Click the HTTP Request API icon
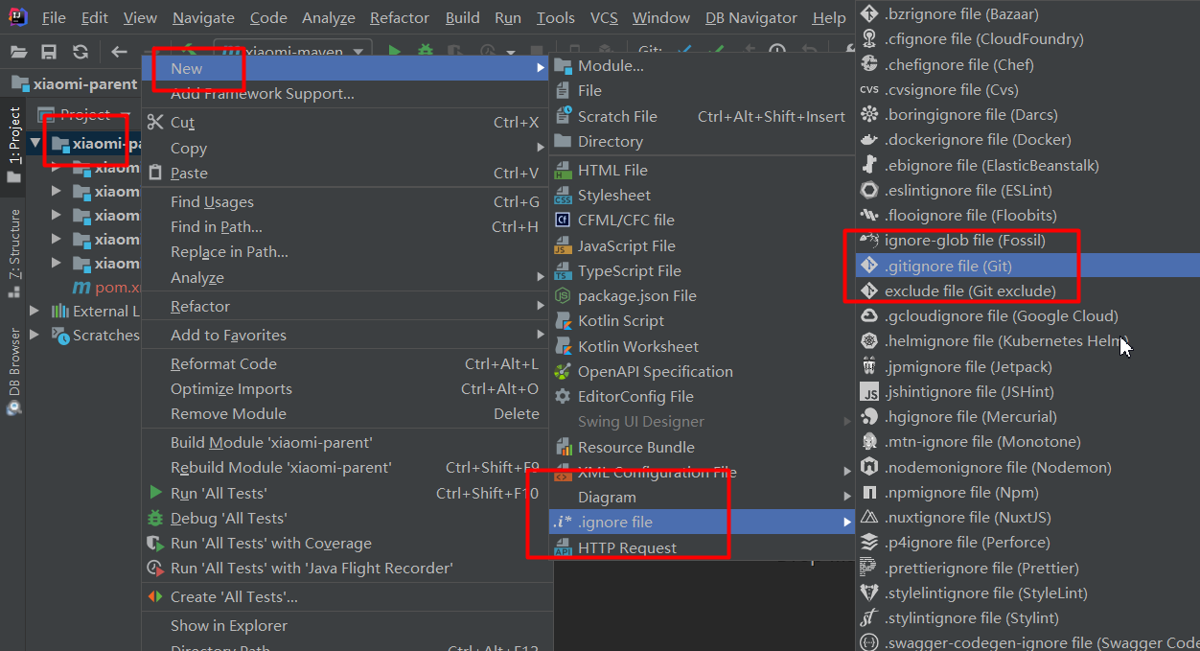Viewport: 1200px width, 651px height. tap(563, 548)
